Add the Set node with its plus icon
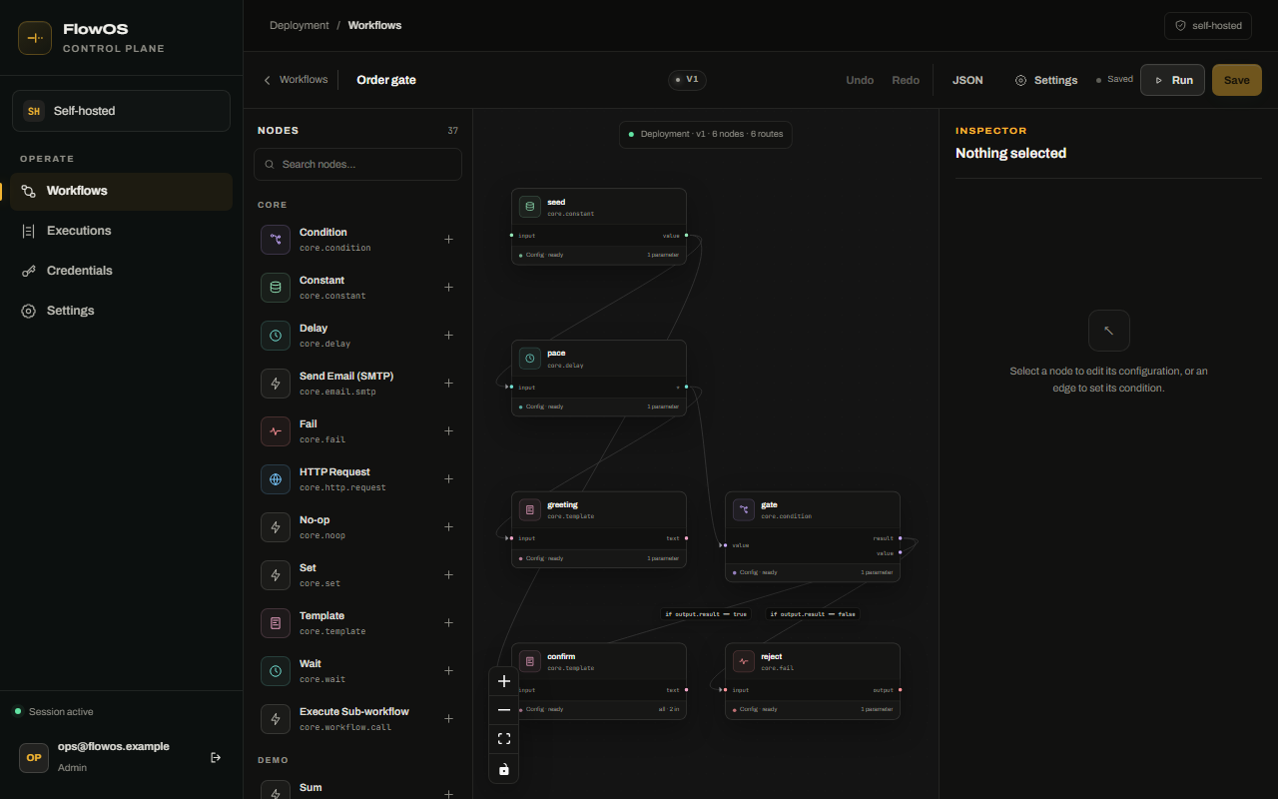This screenshot has width=1278, height=799. (449, 575)
